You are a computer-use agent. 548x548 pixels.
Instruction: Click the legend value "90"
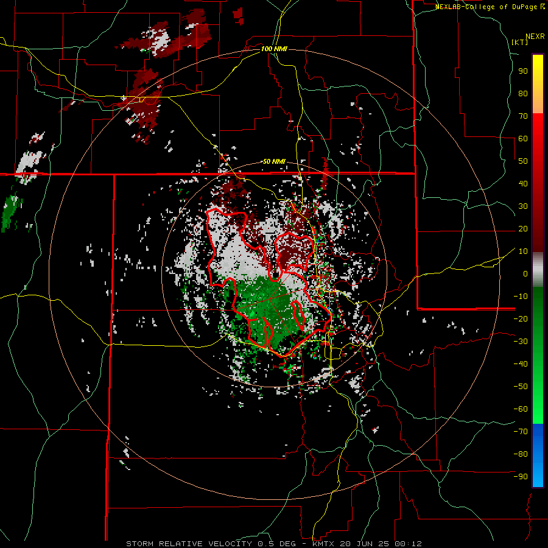(523, 71)
